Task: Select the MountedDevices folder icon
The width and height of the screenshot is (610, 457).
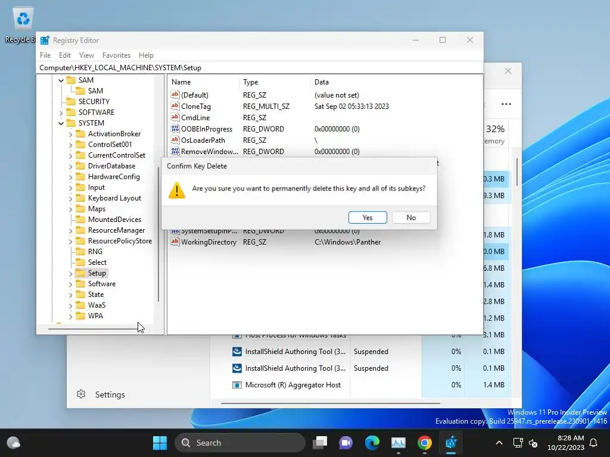Action: [80, 219]
